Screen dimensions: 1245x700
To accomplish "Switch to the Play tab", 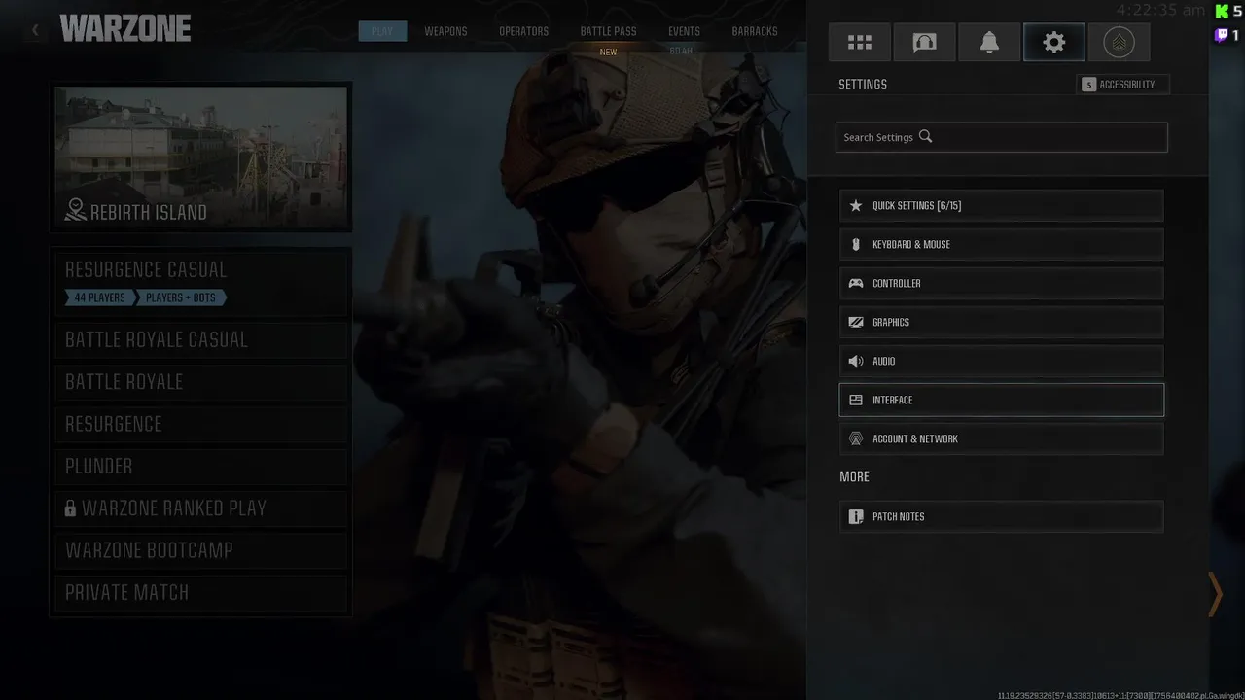I will click(x=382, y=31).
